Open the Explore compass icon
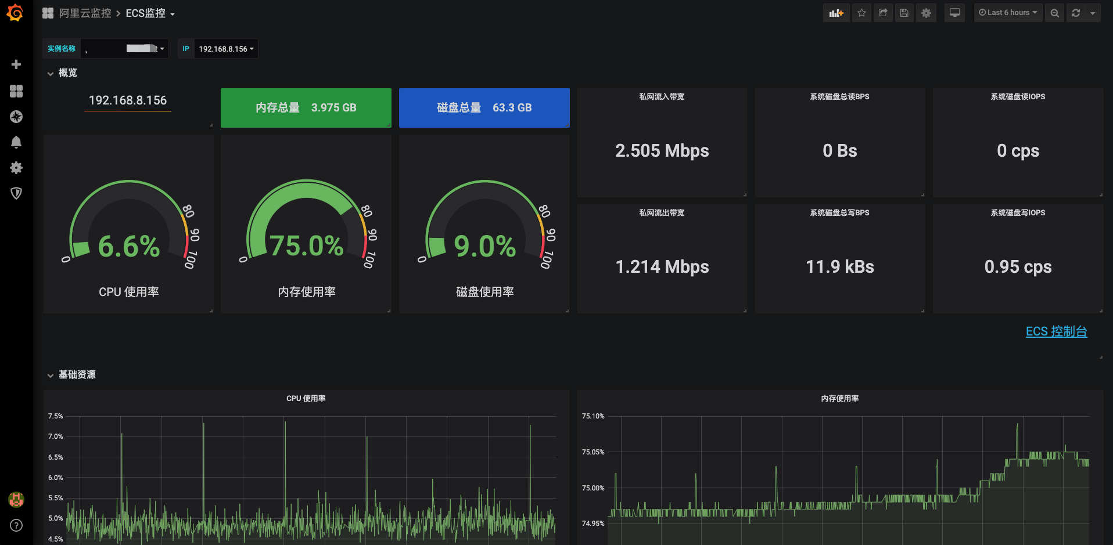 point(16,117)
